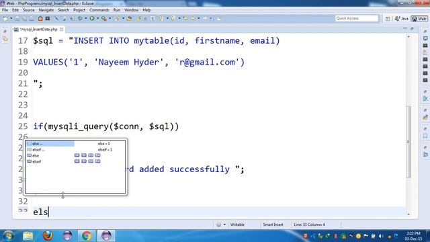430x242 pixels.
Task: Close the mysql_InsertData.php tab
Action: (61, 29)
